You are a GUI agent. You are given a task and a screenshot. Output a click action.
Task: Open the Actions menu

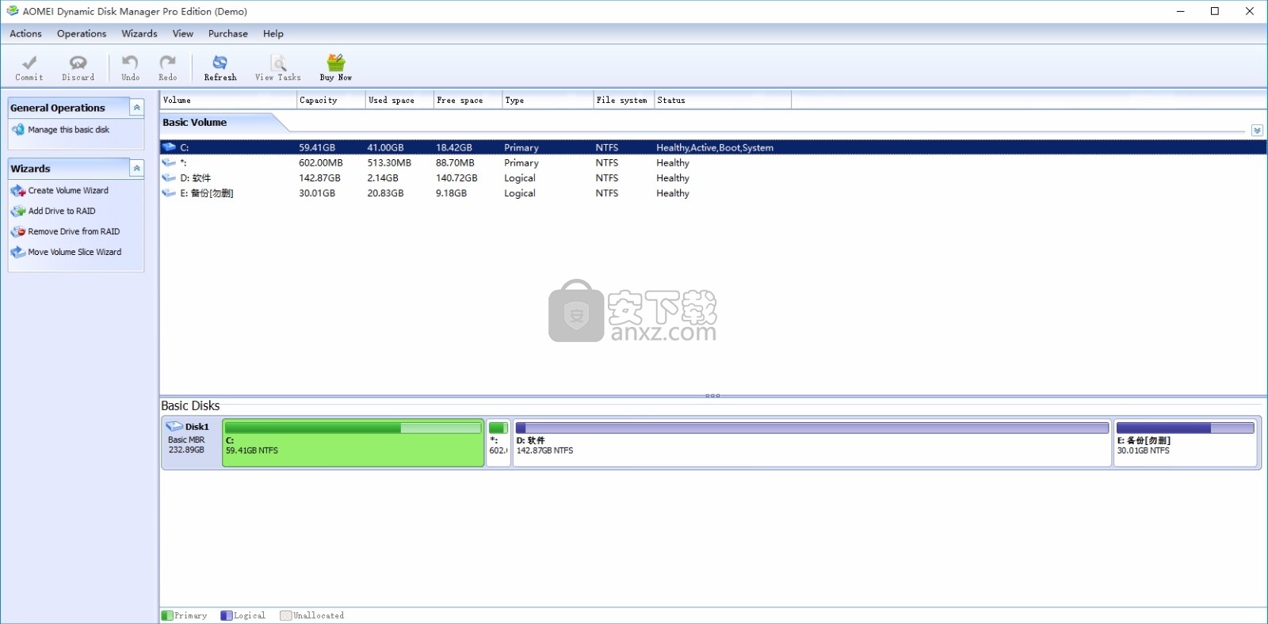coord(25,34)
